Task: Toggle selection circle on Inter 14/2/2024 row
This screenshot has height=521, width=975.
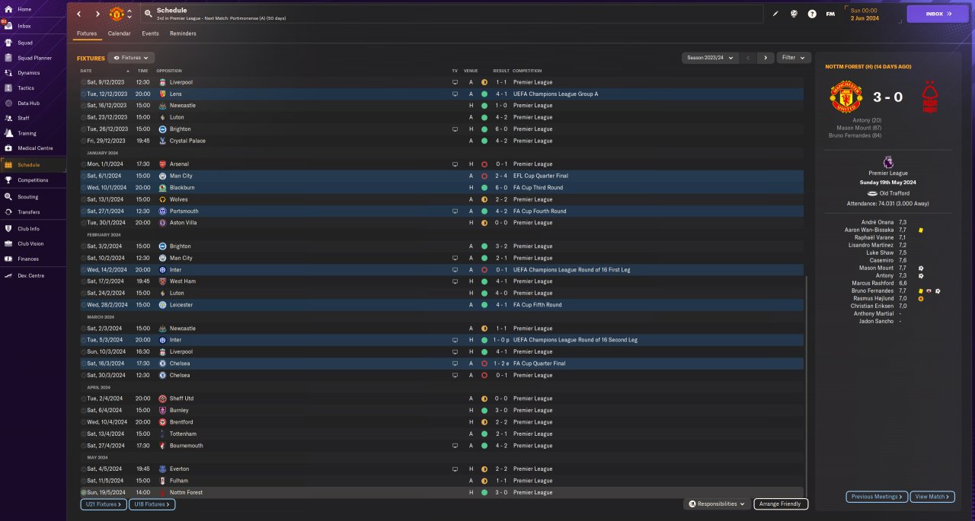Action: 84,270
